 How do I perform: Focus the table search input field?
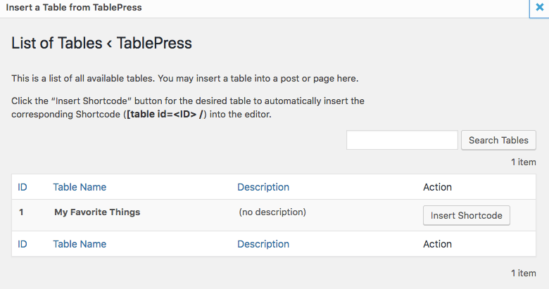402,140
